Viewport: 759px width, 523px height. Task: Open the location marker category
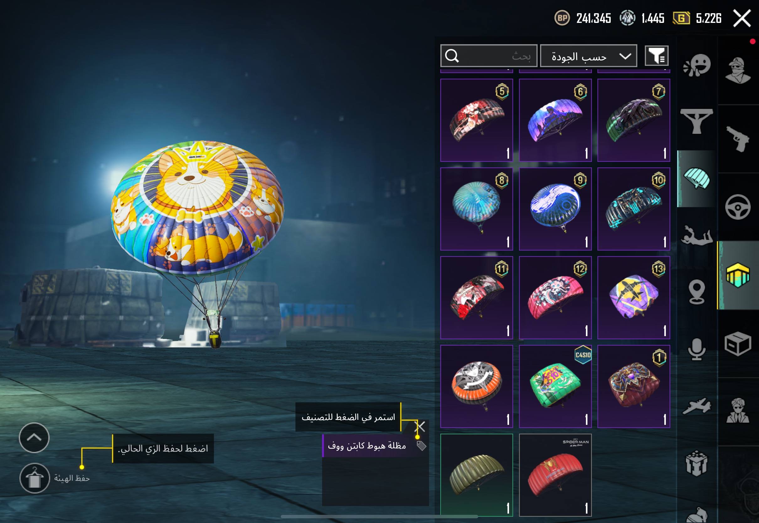click(697, 292)
